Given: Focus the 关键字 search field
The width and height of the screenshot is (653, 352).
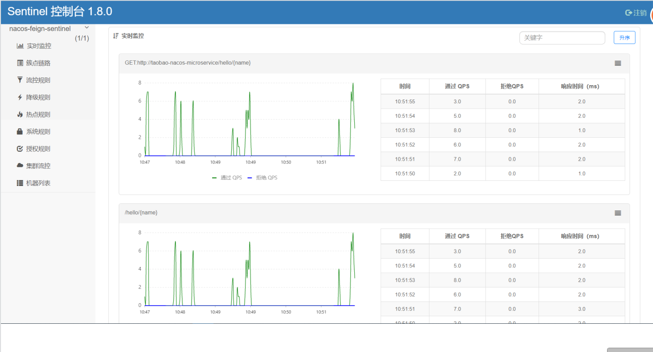Looking at the screenshot, I should coord(562,38).
